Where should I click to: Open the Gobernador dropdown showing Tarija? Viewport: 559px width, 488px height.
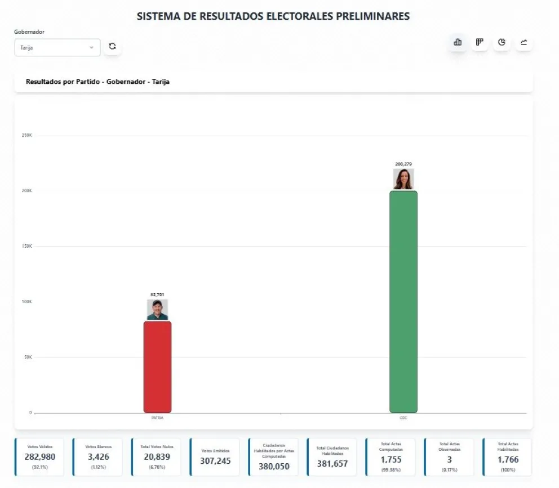[57, 47]
